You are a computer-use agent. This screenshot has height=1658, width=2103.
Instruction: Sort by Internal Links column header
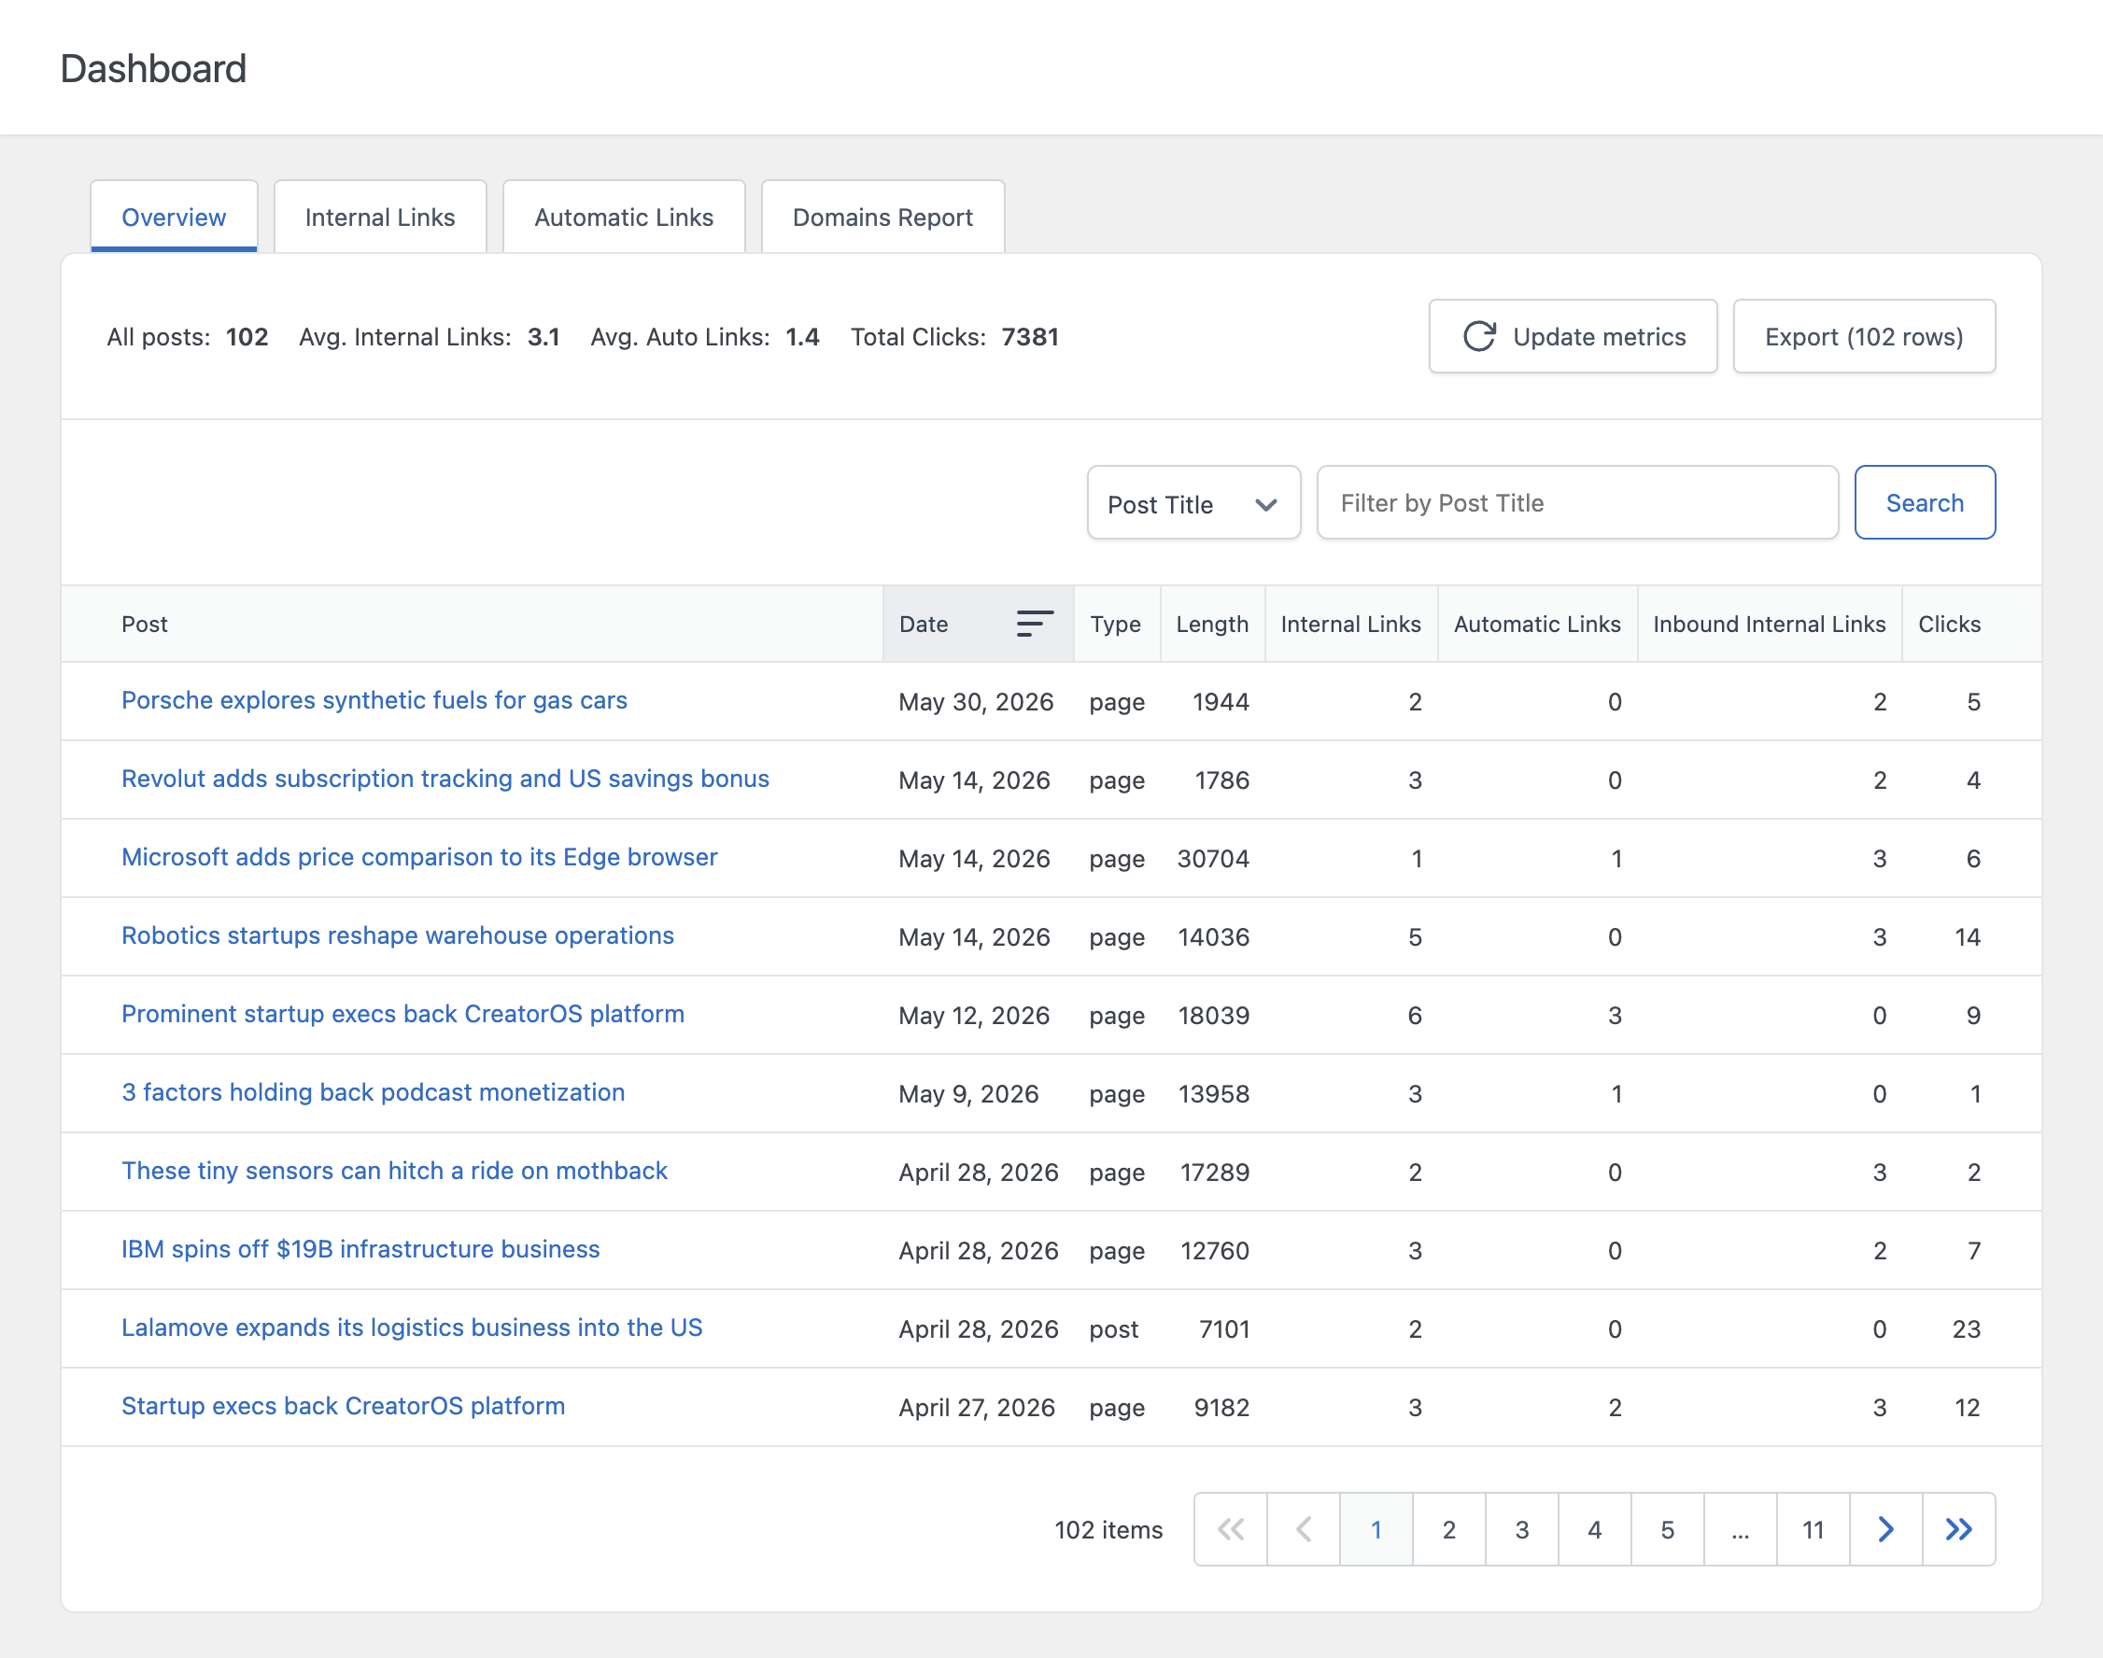pos(1350,624)
